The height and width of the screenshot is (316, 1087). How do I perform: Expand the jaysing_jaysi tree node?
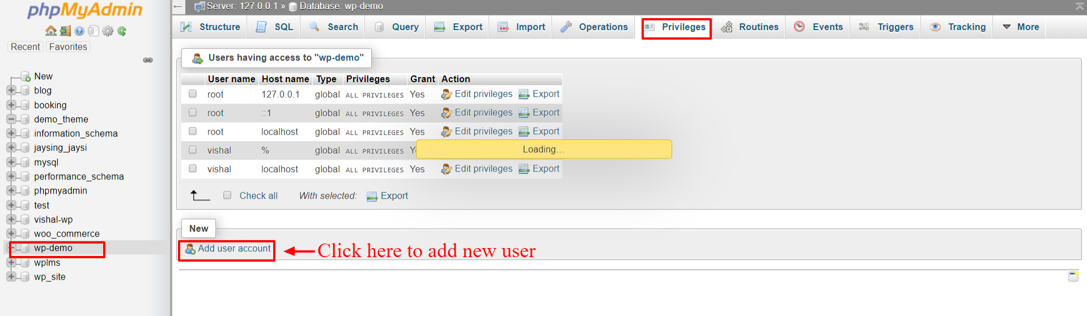(x=11, y=148)
